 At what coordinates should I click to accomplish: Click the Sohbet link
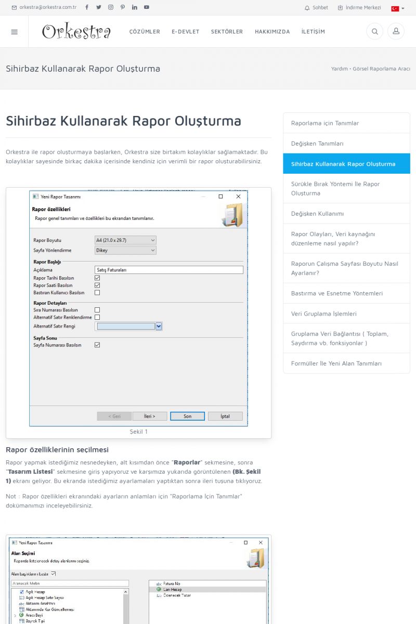tap(316, 8)
